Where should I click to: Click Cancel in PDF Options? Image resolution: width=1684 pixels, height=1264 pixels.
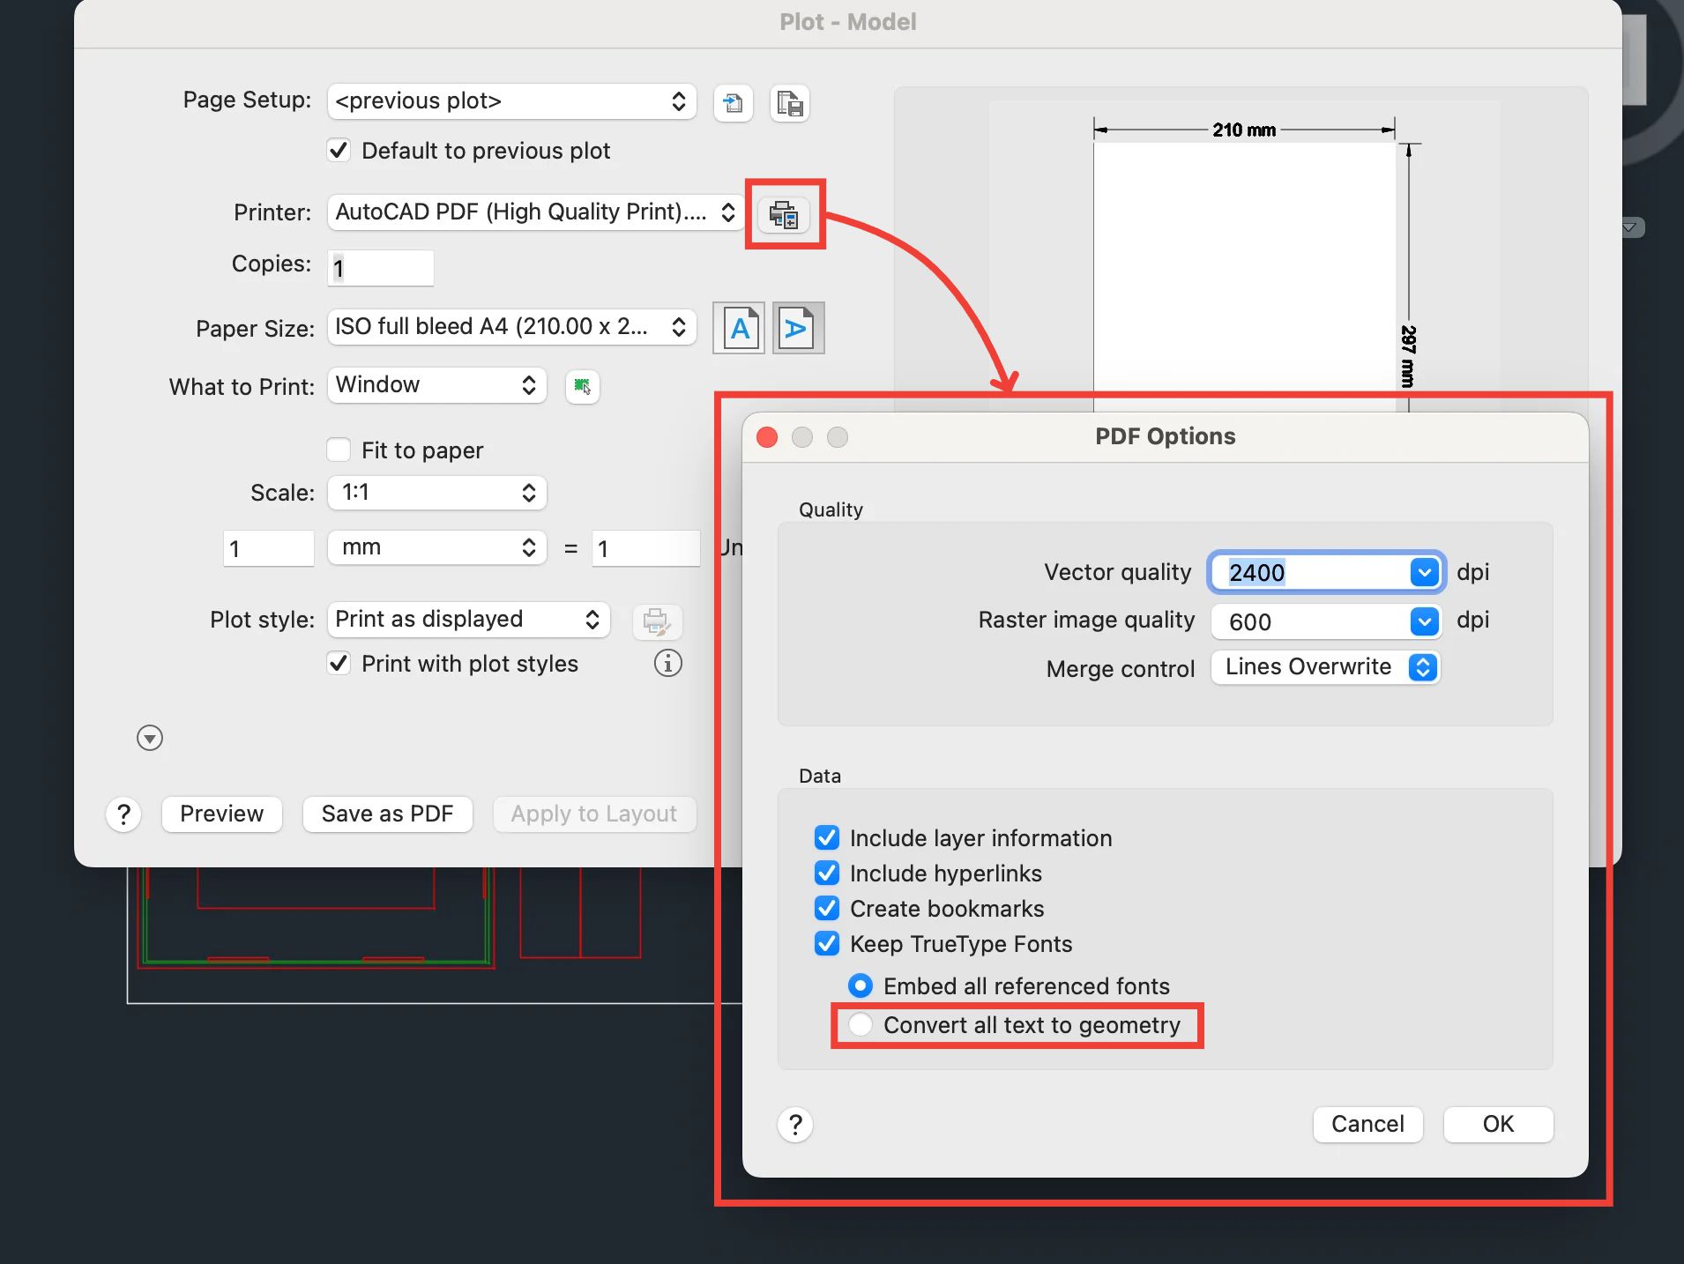(1367, 1125)
